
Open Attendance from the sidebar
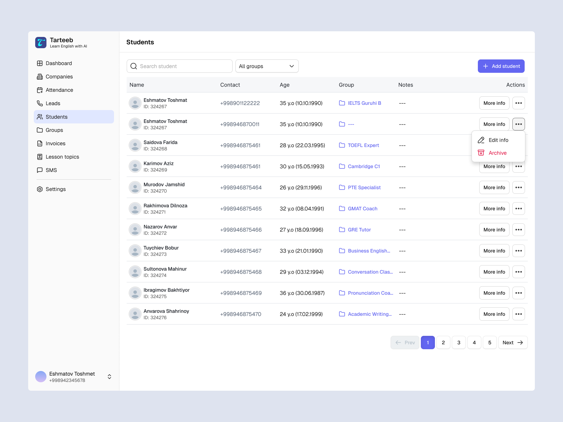[x=40, y=90]
